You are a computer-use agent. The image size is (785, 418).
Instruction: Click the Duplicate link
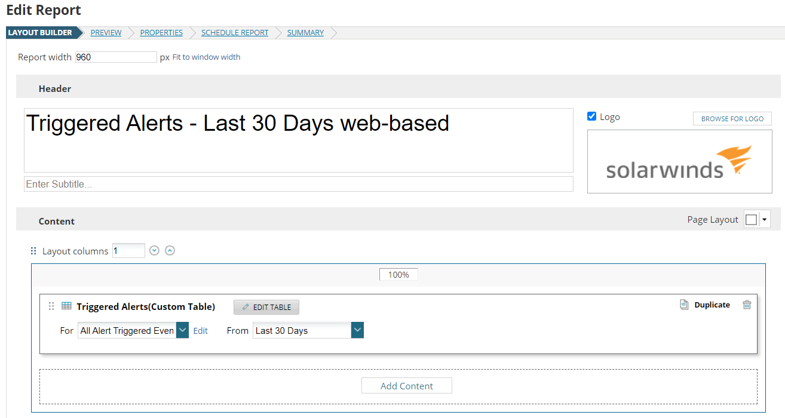pos(712,305)
